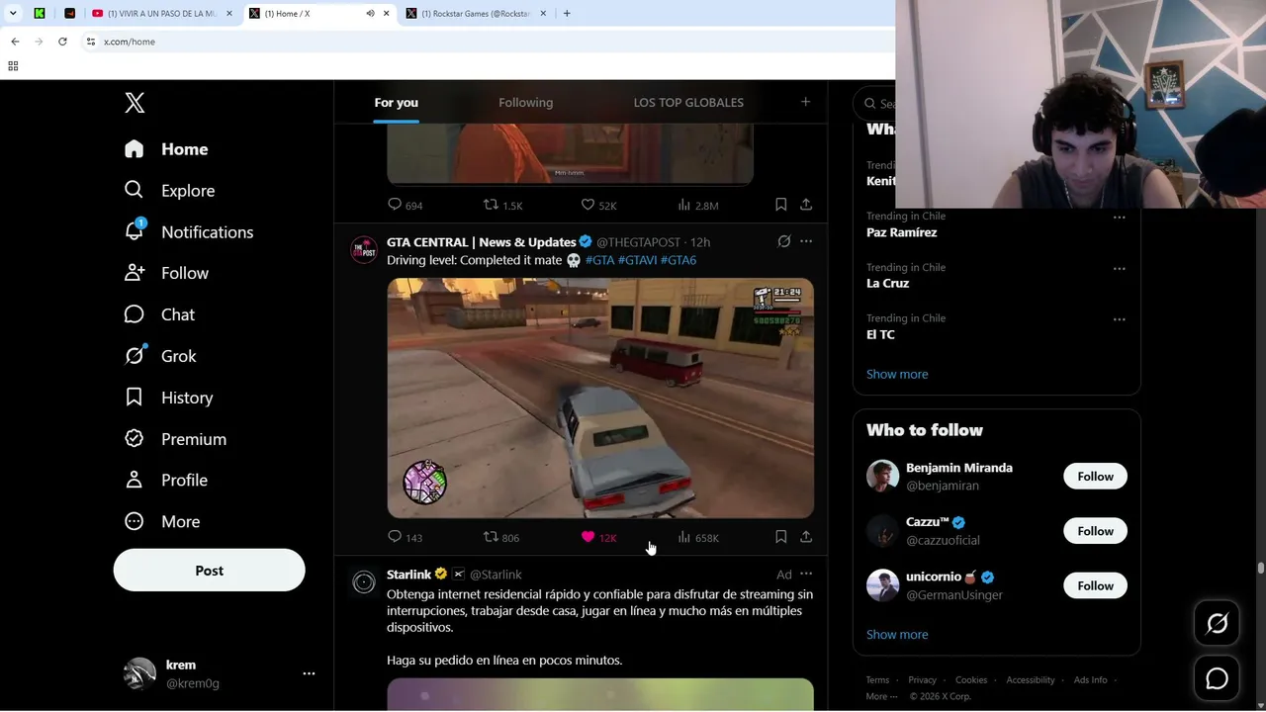Open the browser tab search dropdown

point(13,14)
